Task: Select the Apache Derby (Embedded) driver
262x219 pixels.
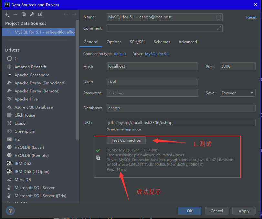Action: (x=39, y=83)
